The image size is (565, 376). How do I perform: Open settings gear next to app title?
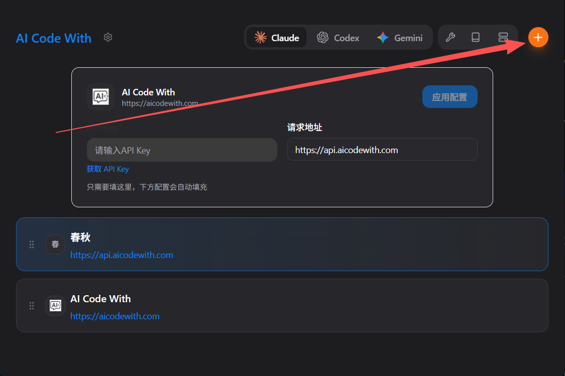click(x=107, y=37)
